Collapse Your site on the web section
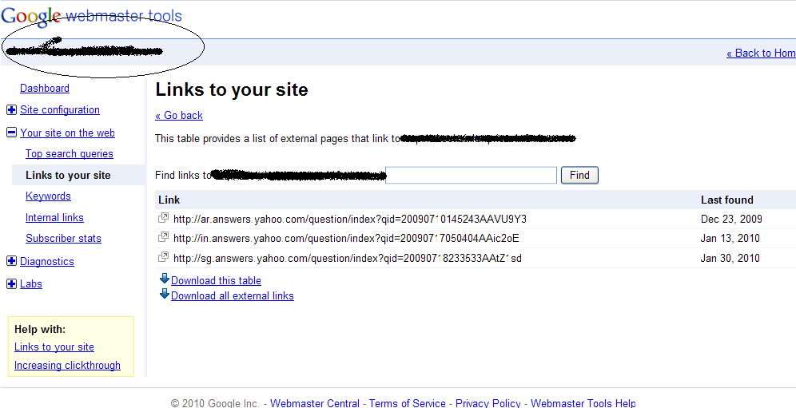Screen dimensions: 796x408 coord(11,133)
